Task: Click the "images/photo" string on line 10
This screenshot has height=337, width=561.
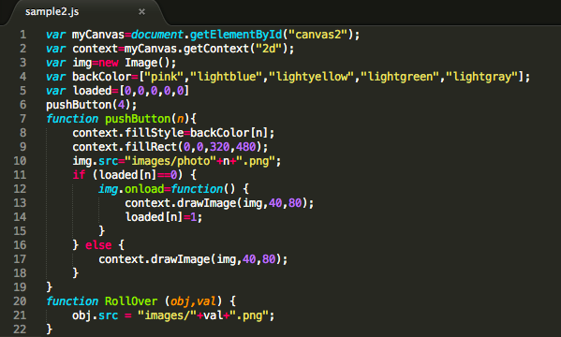Action: tap(170, 161)
